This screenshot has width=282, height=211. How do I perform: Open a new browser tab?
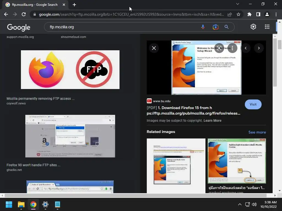[74, 5]
